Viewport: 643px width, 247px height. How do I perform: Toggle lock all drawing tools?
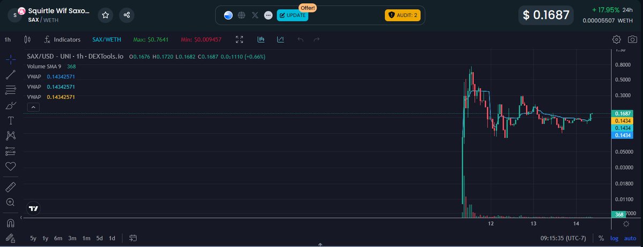coord(10,238)
